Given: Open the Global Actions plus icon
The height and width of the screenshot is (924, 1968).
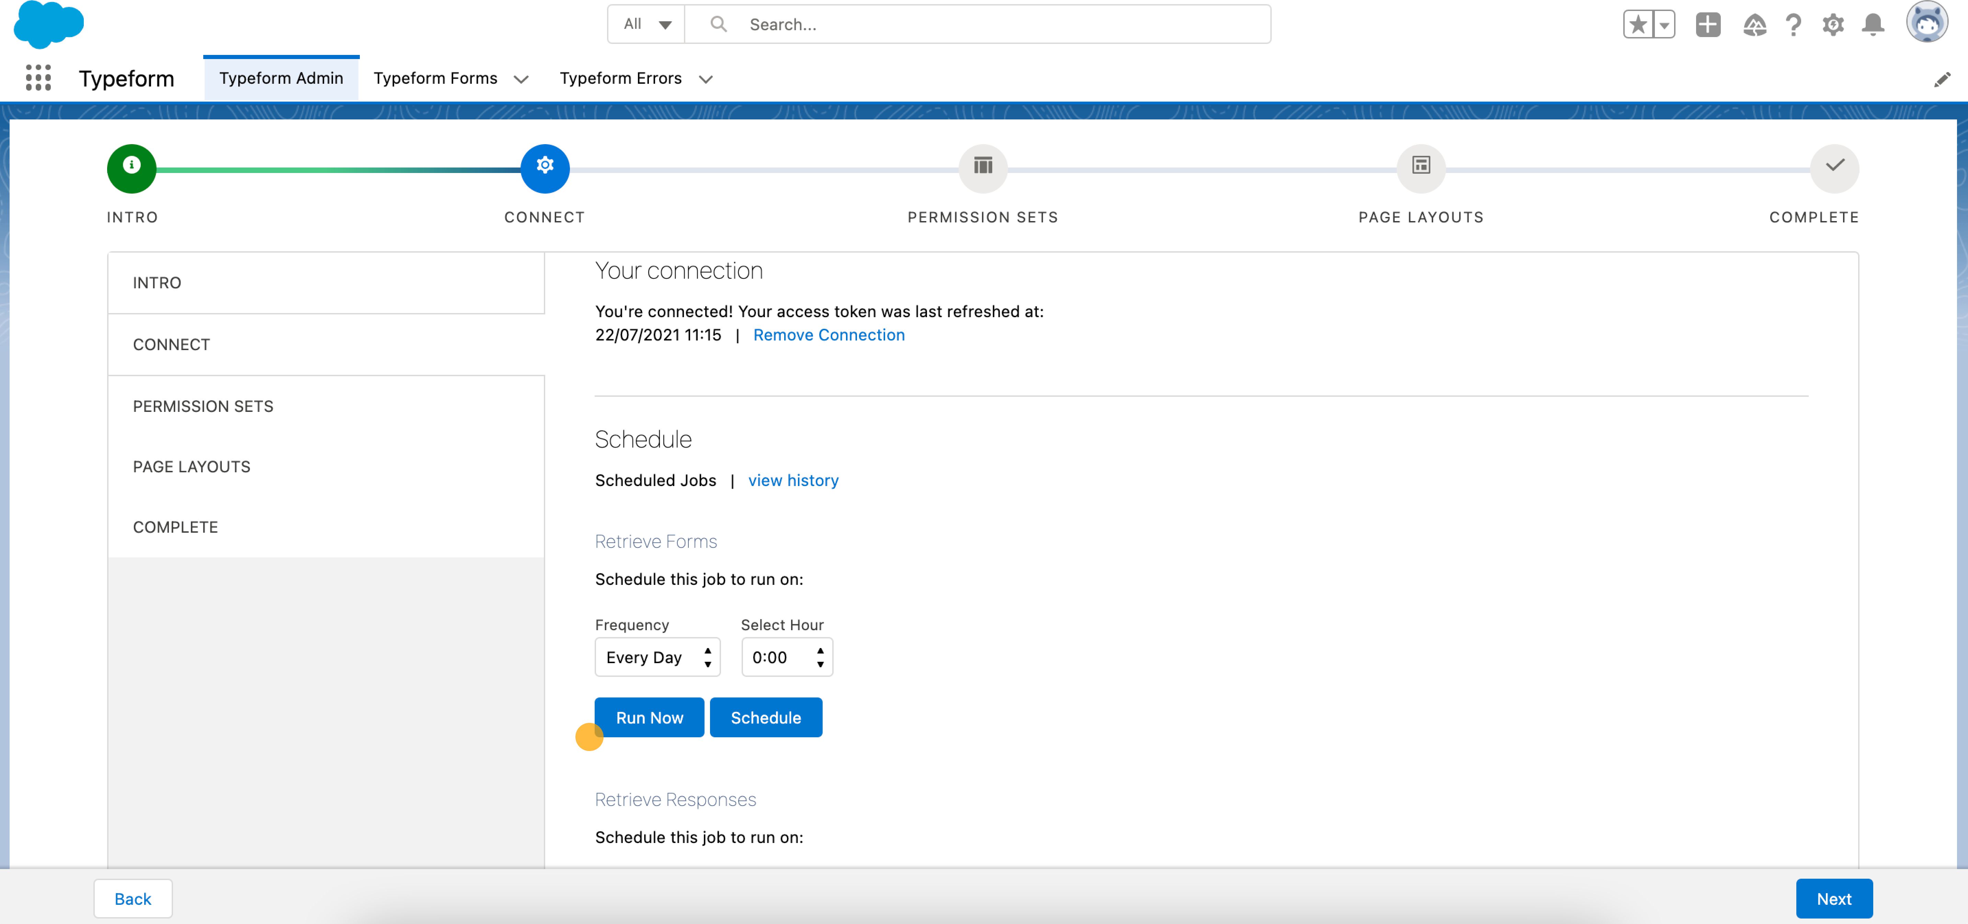Looking at the screenshot, I should pyautogui.click(x=1707, y=24).
